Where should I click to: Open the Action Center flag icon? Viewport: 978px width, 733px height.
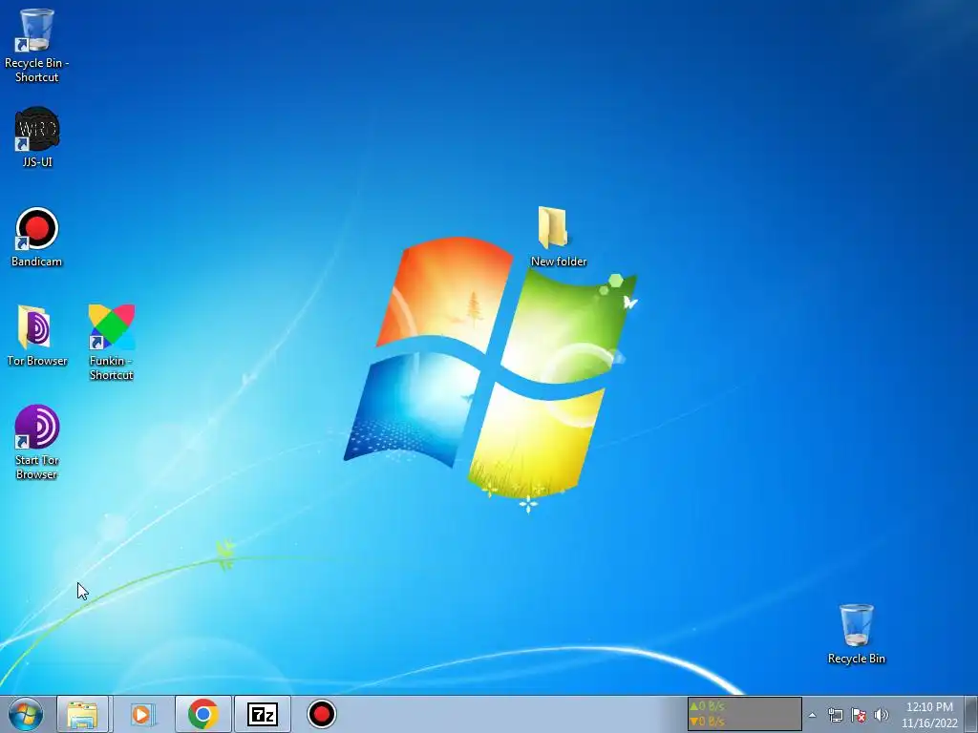pos(859,715)
